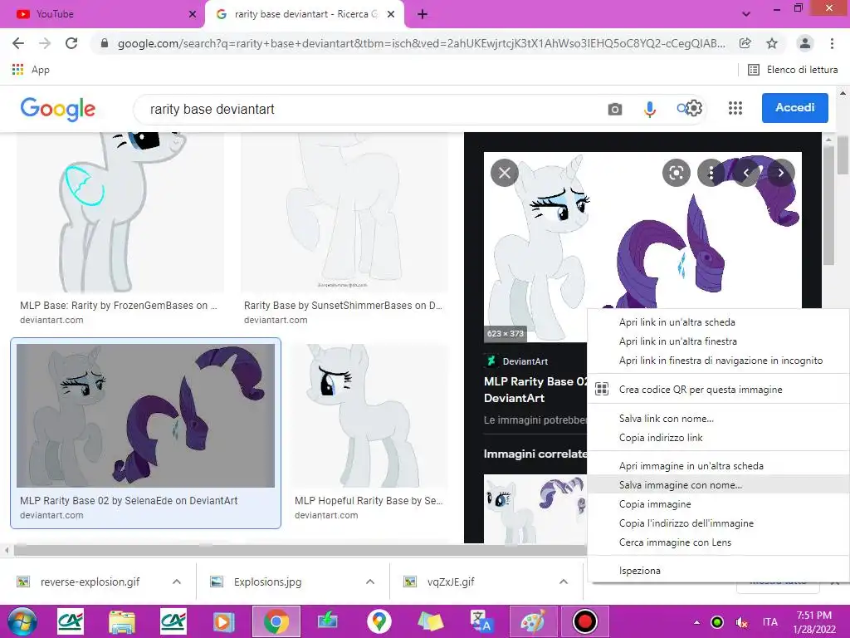
Task: Choose Copia l'indirizzo dell'immagine
Action: coord(718,523)
